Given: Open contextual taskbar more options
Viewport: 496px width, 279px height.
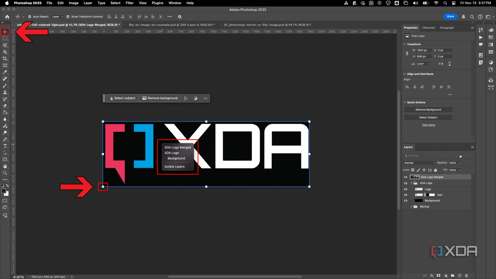Looking at the screenshot, I should pyautogui.click(x=205, y=98).
